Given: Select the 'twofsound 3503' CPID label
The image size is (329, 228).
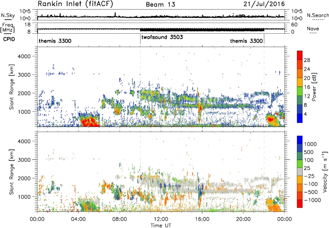Looking at the screenshot, I should click(162, 37).
